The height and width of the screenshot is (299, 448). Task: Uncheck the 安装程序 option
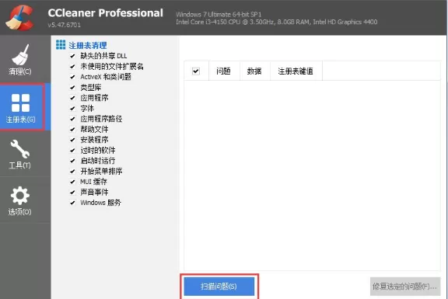point(72,140)
